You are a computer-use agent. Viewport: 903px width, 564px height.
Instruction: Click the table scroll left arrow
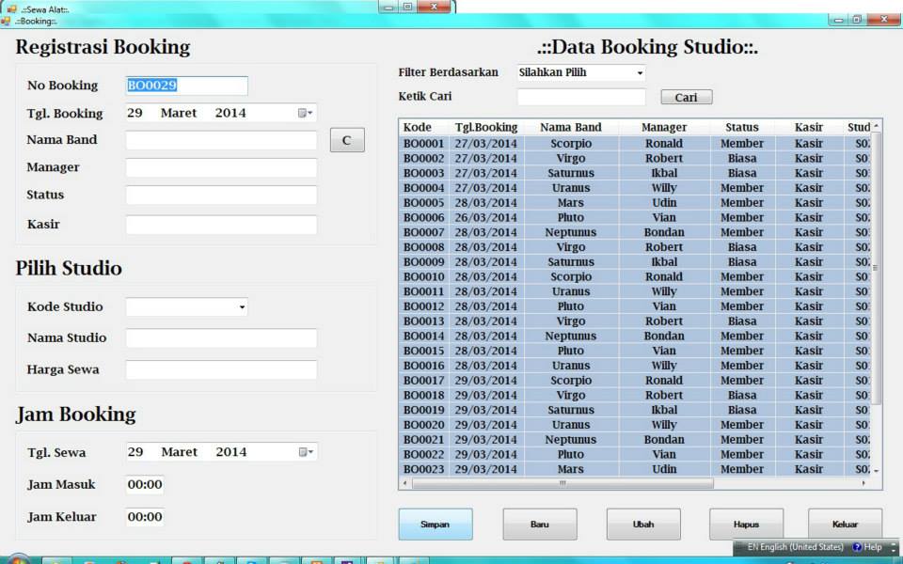(404, 483)
